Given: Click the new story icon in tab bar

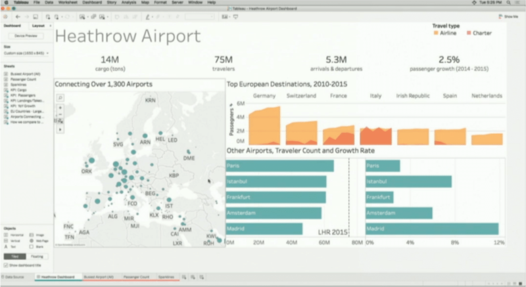Looking at the screenshot, I should (202, 277).
